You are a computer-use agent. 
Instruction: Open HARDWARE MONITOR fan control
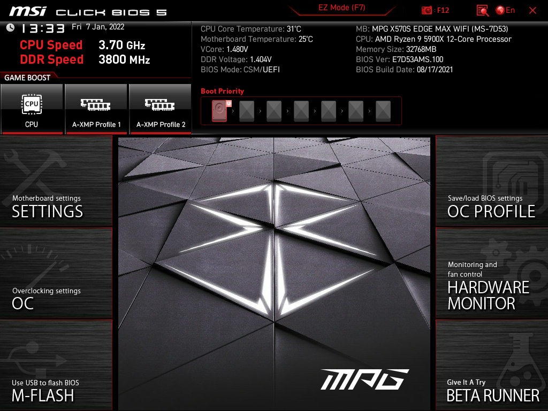point(492,273)
